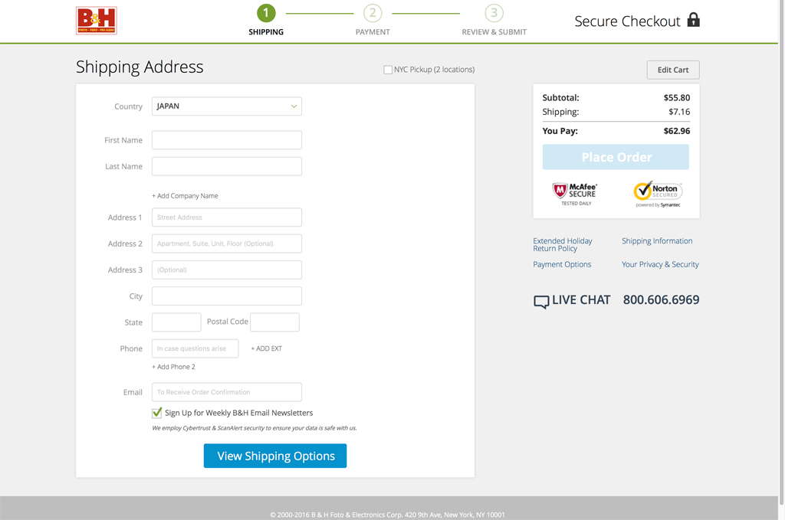Viewport: 785px width, 520px height.
Task: Open Payment Options link
Action: click(562, 264)
